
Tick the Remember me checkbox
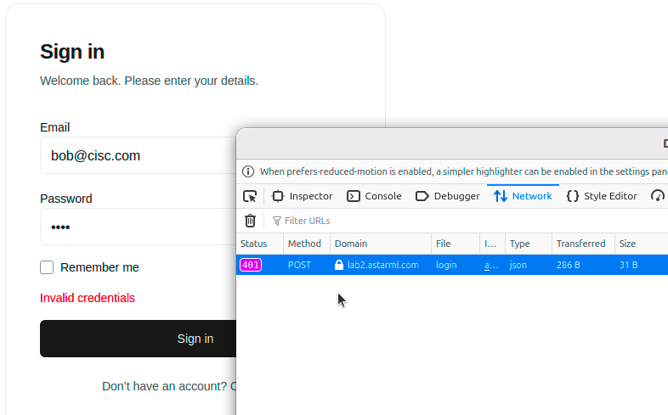pos(47,267)
